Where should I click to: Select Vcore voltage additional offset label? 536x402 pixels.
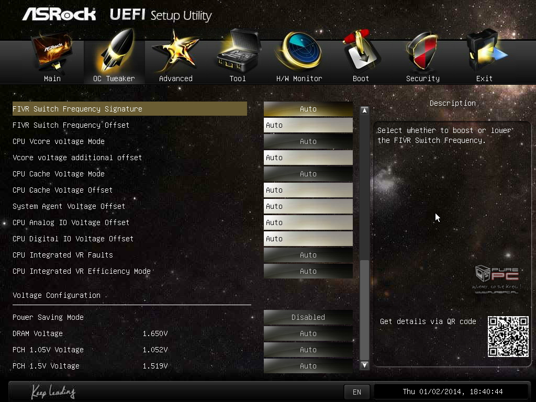coord(77,158)
